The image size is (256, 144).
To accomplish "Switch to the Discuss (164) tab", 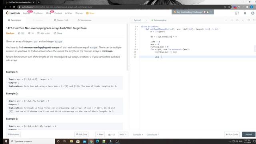I will tap(61, 20).
